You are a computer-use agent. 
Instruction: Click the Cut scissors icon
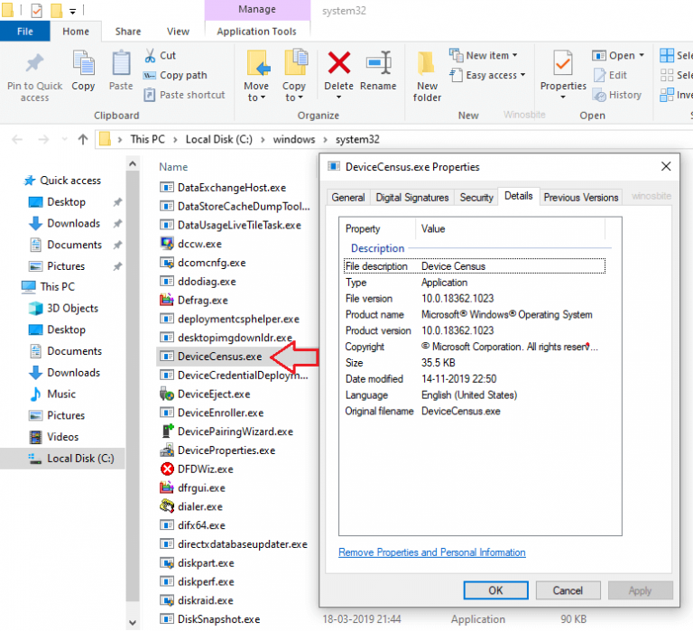point(150,56)
